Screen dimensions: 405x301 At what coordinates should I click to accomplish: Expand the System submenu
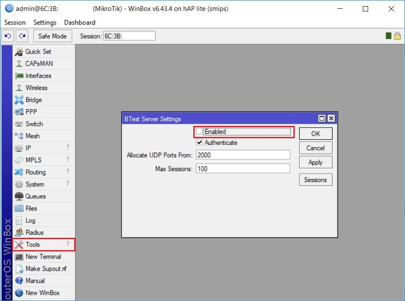point(43,184)
